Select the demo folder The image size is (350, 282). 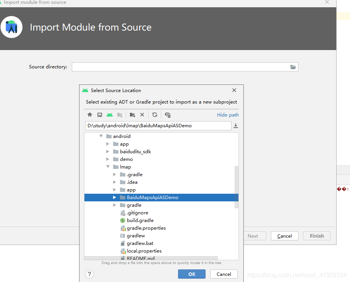point(161,159)
